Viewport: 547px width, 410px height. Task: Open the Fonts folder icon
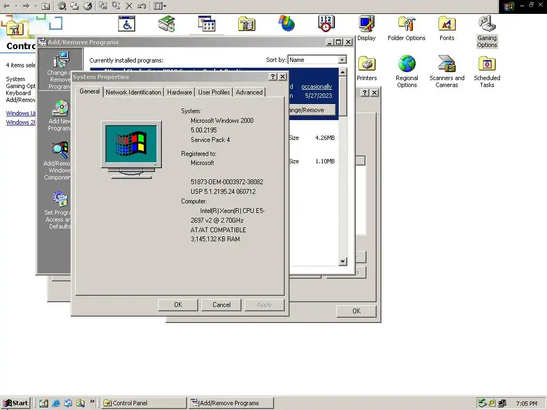coord(447,29)
